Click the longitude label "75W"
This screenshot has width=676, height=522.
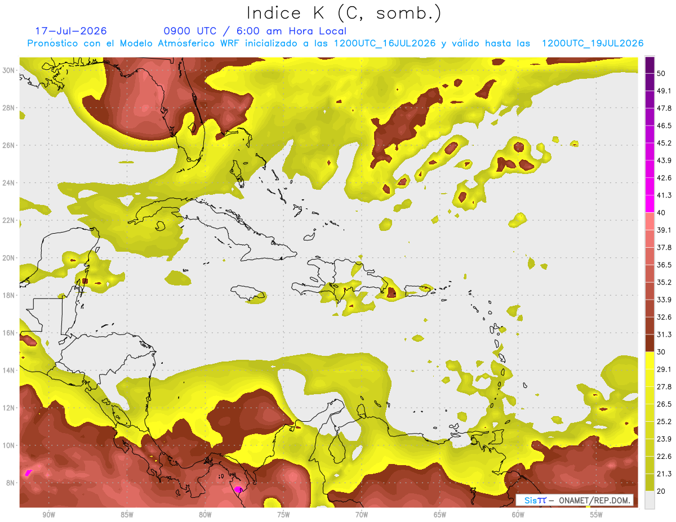(x=283, y=515)
